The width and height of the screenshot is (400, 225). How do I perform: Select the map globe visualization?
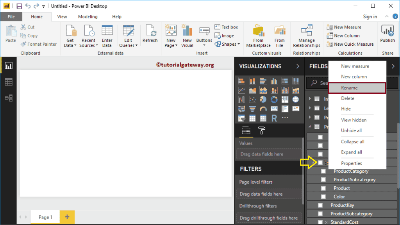296,100
